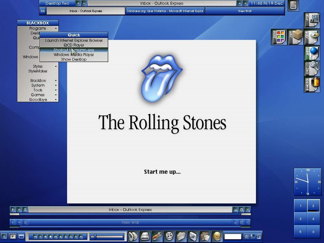Open the ICM color profile icon
Viewport: 324px width, 243px height.
click(279, 37)
